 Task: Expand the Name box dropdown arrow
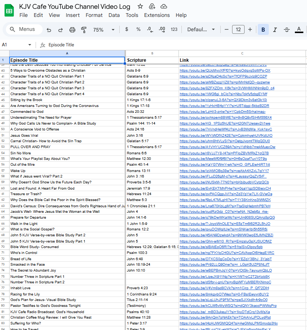(x=30, y=45)
